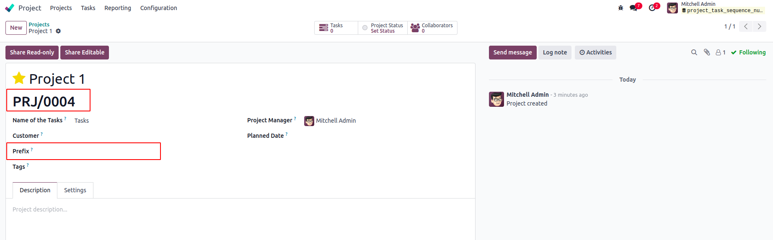Click the Send message button
The height and width of the screenshot is (240, 773).
click(x=512, y=52)
